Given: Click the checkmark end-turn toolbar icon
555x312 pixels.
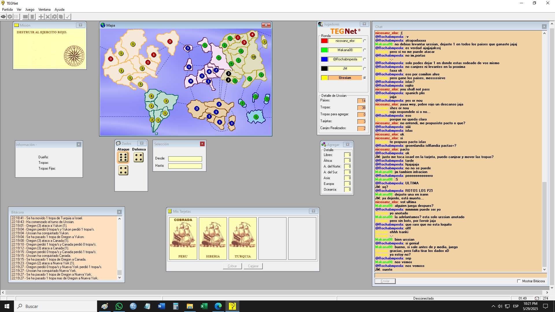Looking at the screenshot, I should [68, 17].
